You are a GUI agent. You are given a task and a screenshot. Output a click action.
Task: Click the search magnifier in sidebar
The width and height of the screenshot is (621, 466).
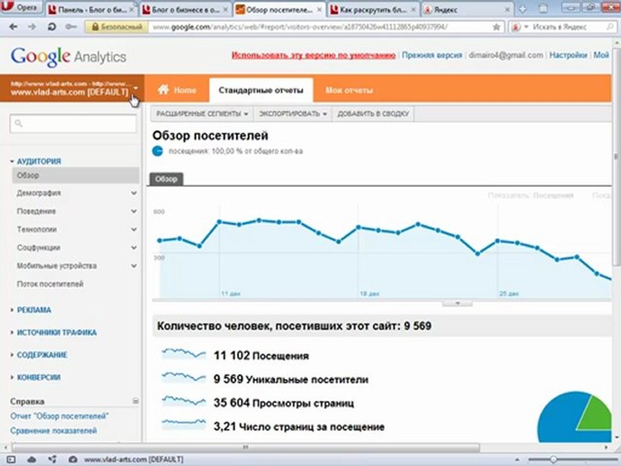(x=19, y=123)
